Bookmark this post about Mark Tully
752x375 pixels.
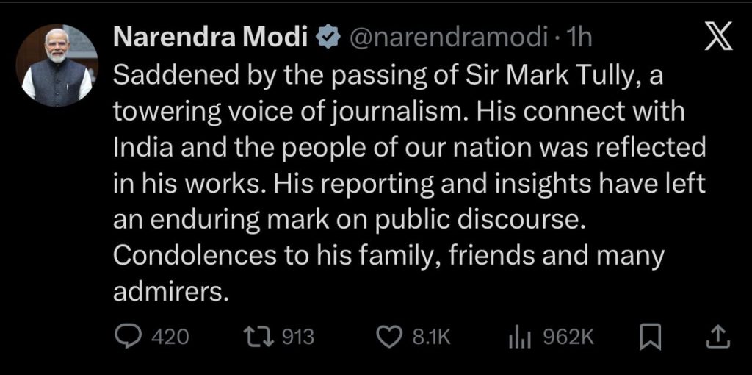point(650,337)
